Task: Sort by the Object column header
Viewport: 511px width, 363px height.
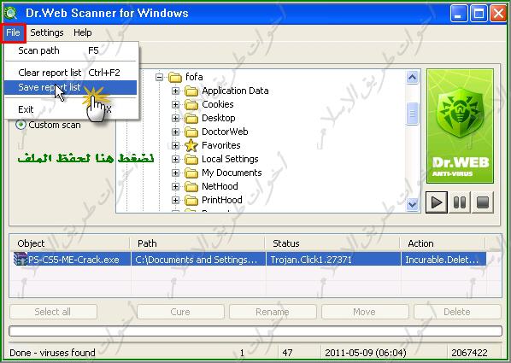Action: pyautogui.click(x=70, y=243)
